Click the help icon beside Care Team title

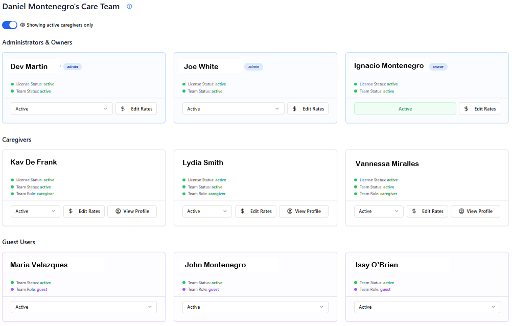point(129,7)
